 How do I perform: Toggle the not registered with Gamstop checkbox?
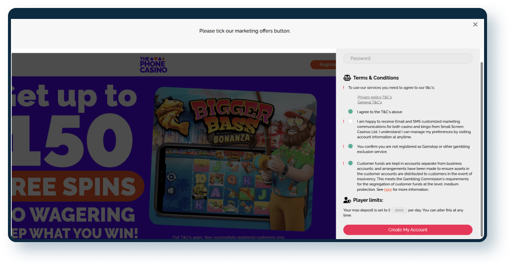coord(350,146)
